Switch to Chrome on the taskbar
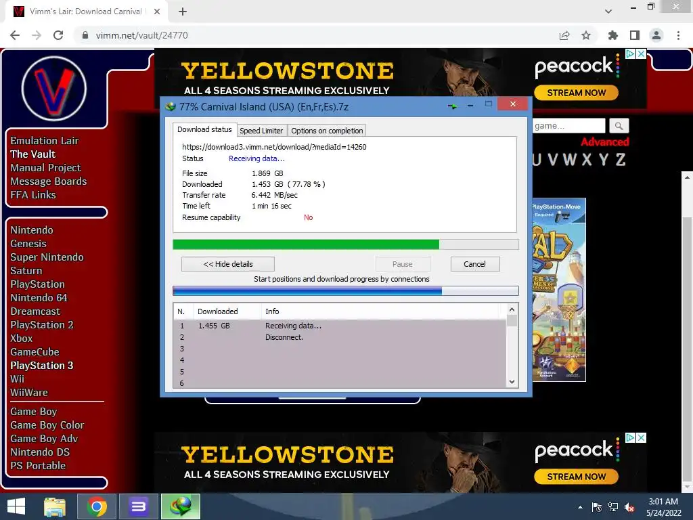Image resolution: width=693 pixels, height=520 pixels. [x=97, y=506]
